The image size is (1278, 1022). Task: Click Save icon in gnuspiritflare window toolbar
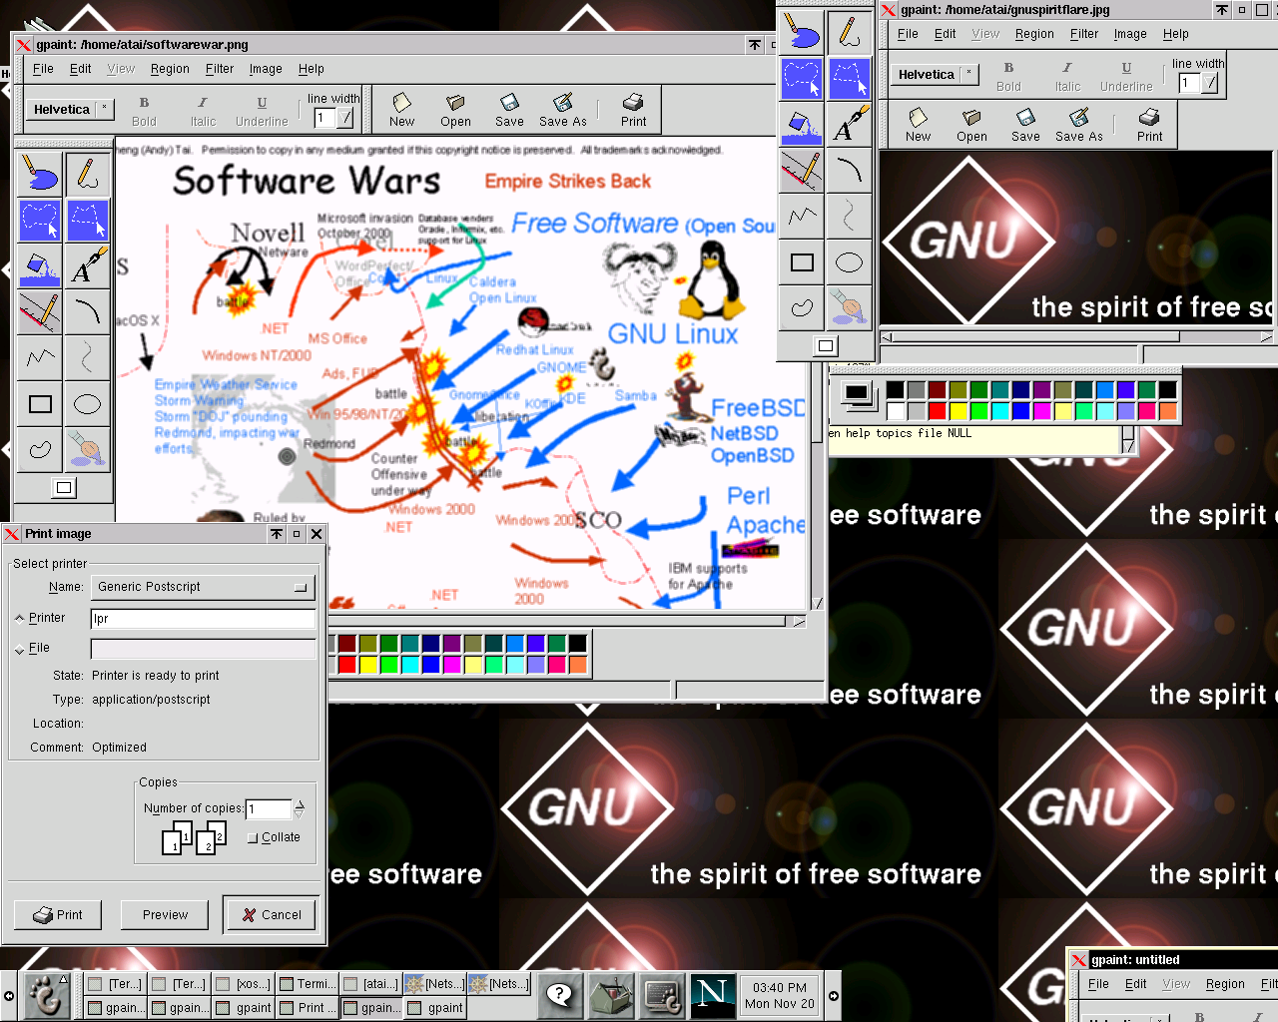click(1025, 125)
